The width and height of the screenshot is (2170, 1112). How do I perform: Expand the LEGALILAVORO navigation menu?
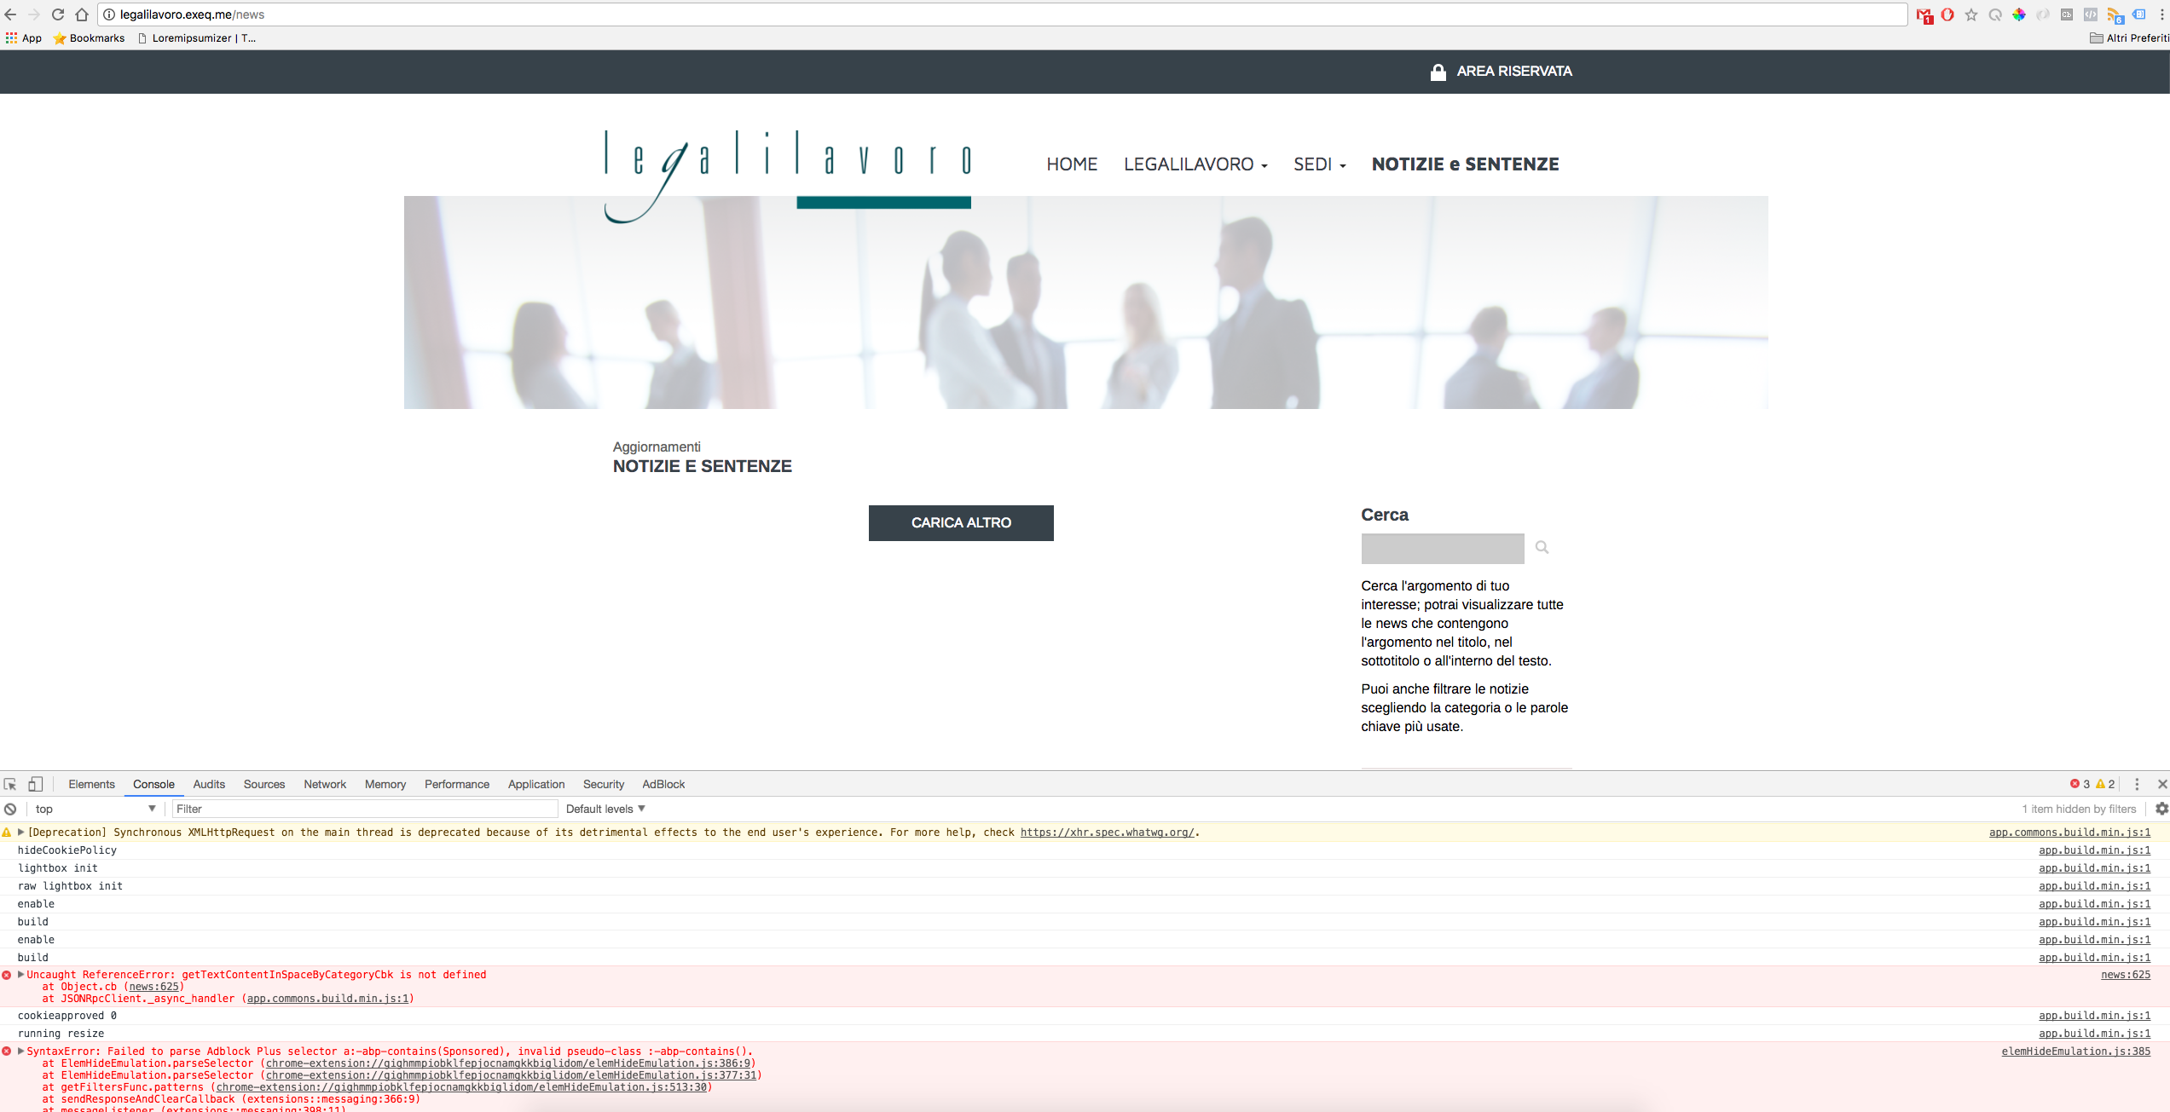coord(1195,164)
